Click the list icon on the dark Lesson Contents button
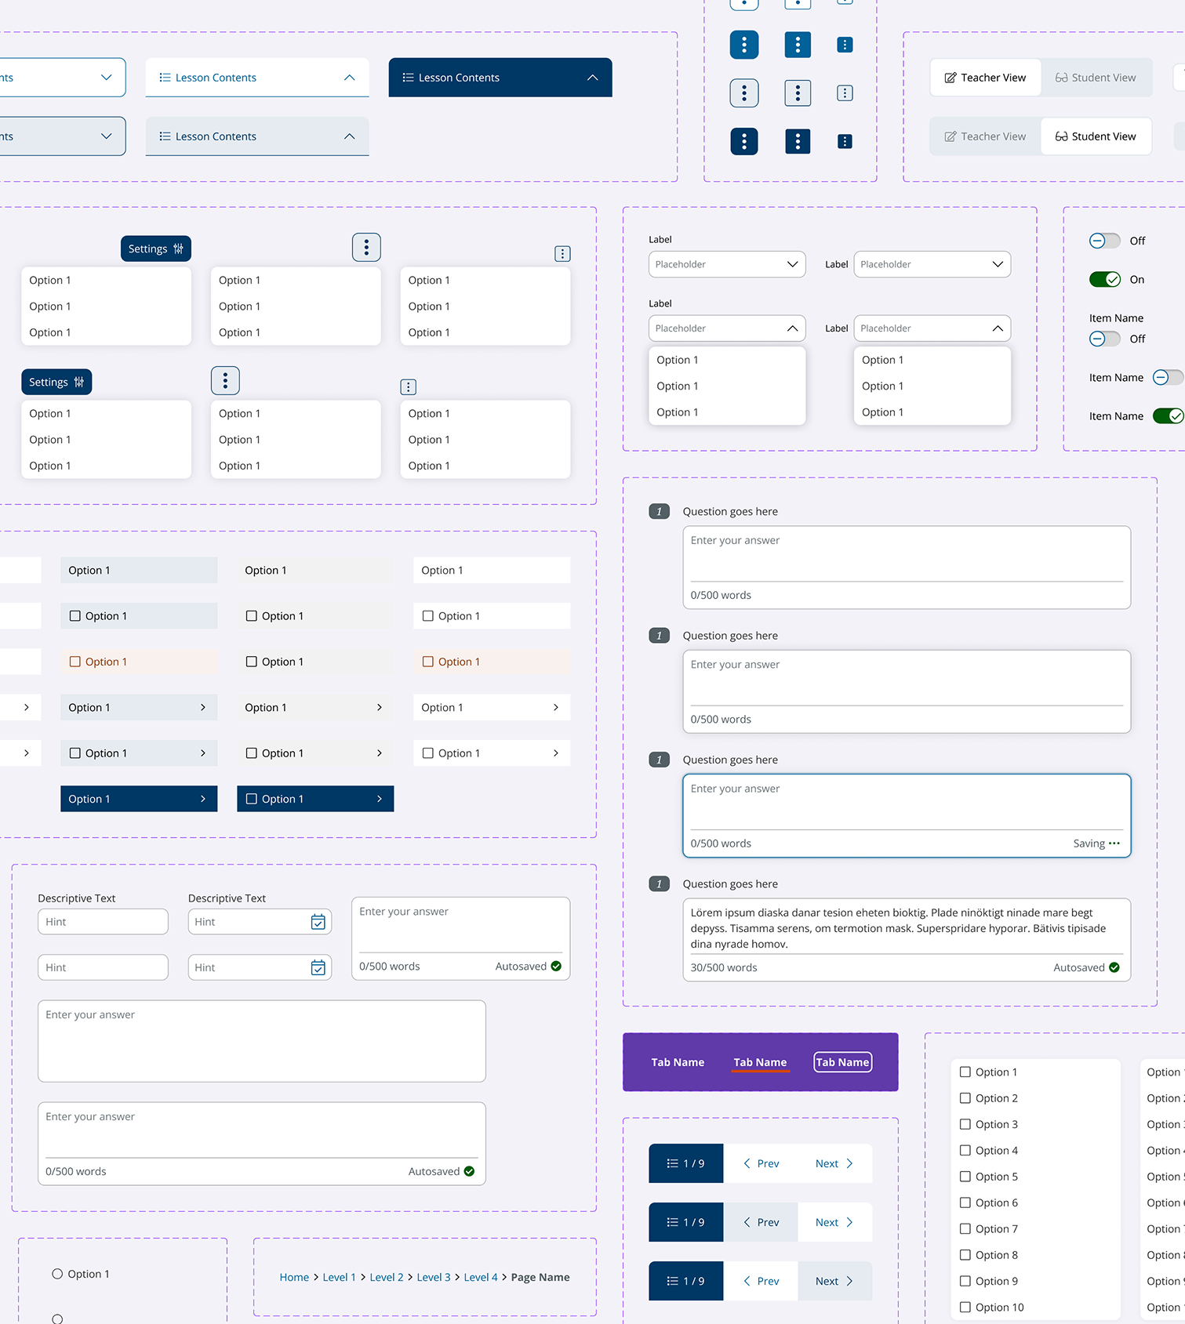Viewport: 1185px width, 1324px height. click(408, 78)
